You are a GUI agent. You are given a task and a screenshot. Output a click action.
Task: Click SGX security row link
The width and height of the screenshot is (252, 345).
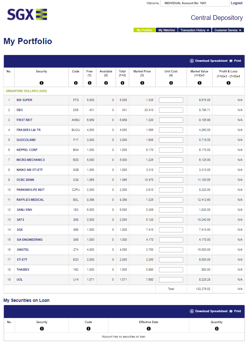click(20, 229)
